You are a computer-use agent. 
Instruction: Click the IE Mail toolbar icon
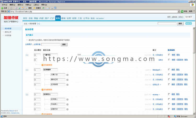(x=48, y=8)
